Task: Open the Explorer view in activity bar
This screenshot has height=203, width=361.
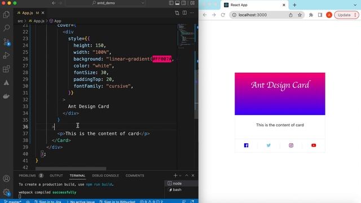Action: [6, 15]
